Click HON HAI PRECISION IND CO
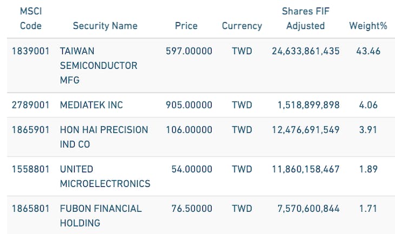 pyautogui.click(x=103, y=137)
